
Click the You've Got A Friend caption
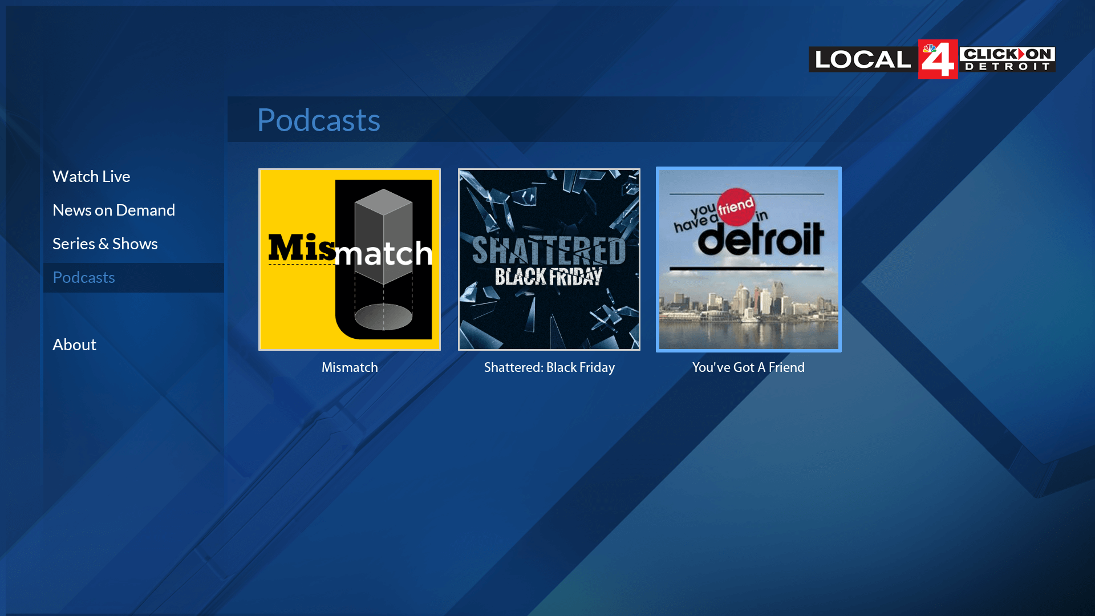pos(748,368)
